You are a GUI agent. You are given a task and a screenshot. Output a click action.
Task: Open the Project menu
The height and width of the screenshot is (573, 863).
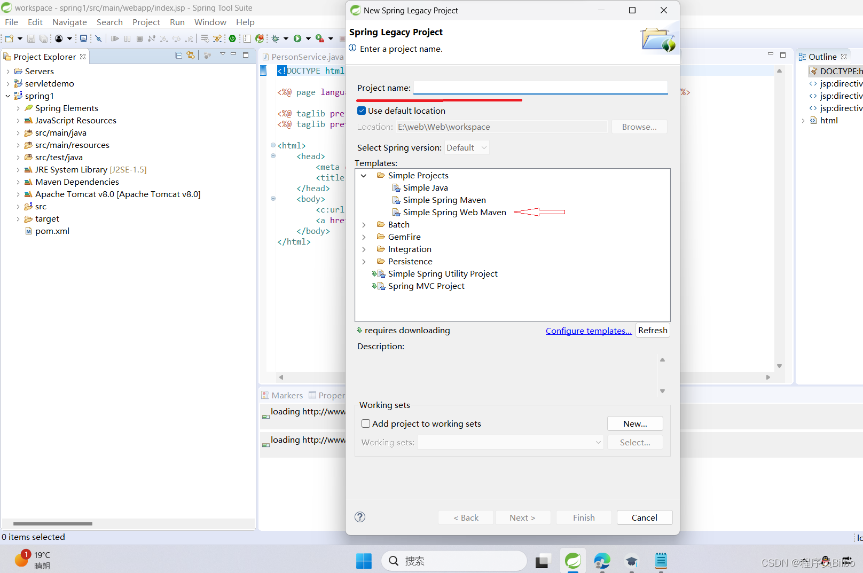[x=146, y=22]
